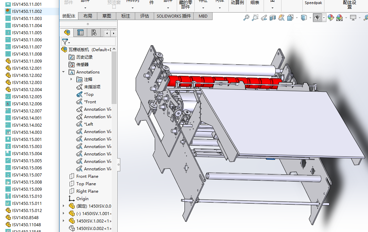Click the Origin item in feature tree

click(82, 199)
